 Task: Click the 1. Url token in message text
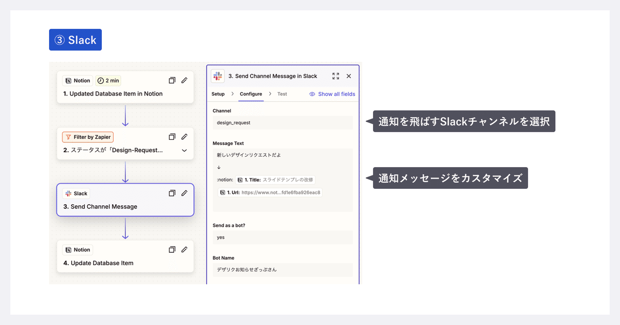point(270,192)
